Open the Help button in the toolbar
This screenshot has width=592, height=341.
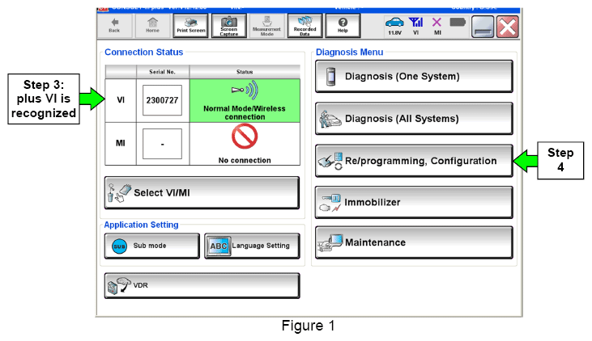point(343,26)
